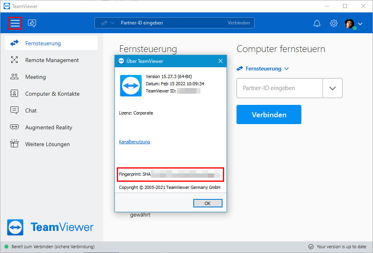Open settings gear icon

[x=333, y=23]
